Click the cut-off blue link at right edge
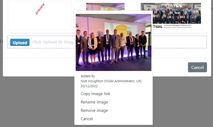213x127 pixels. 212,8
